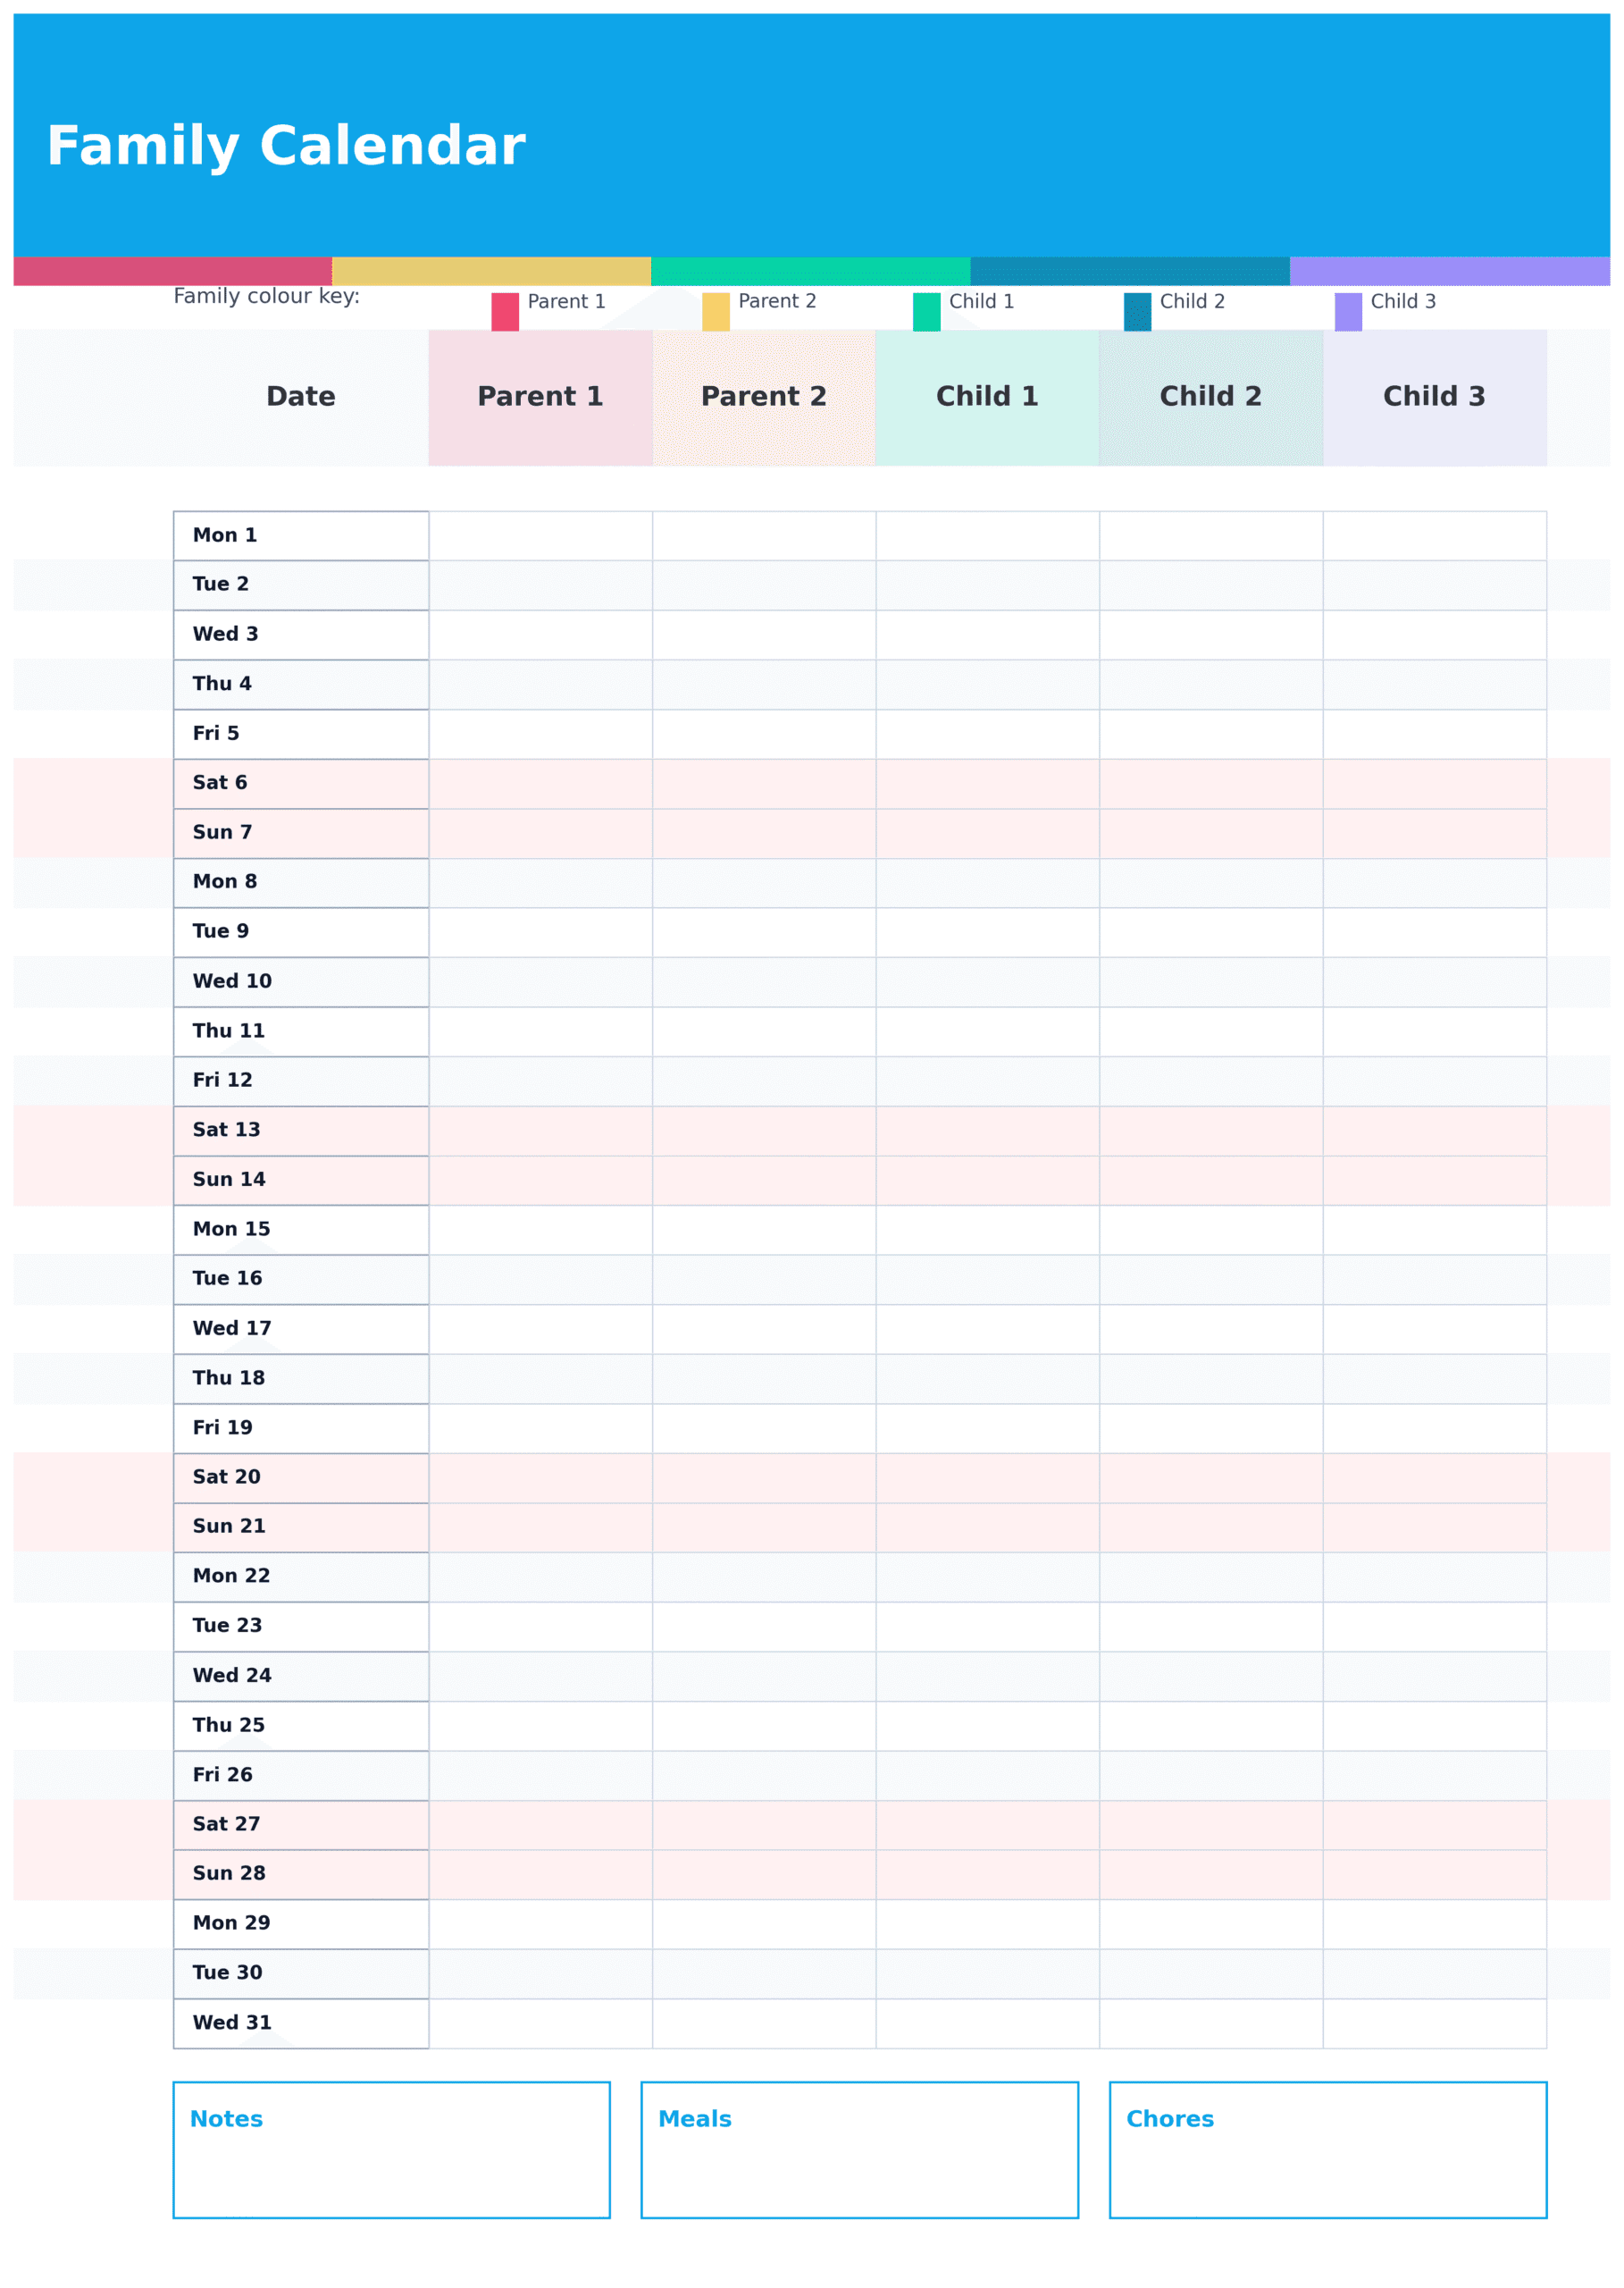Click the Child 2 teal legend swatch
This screenshot has width=1624, height=2288.
point(1137,312)
